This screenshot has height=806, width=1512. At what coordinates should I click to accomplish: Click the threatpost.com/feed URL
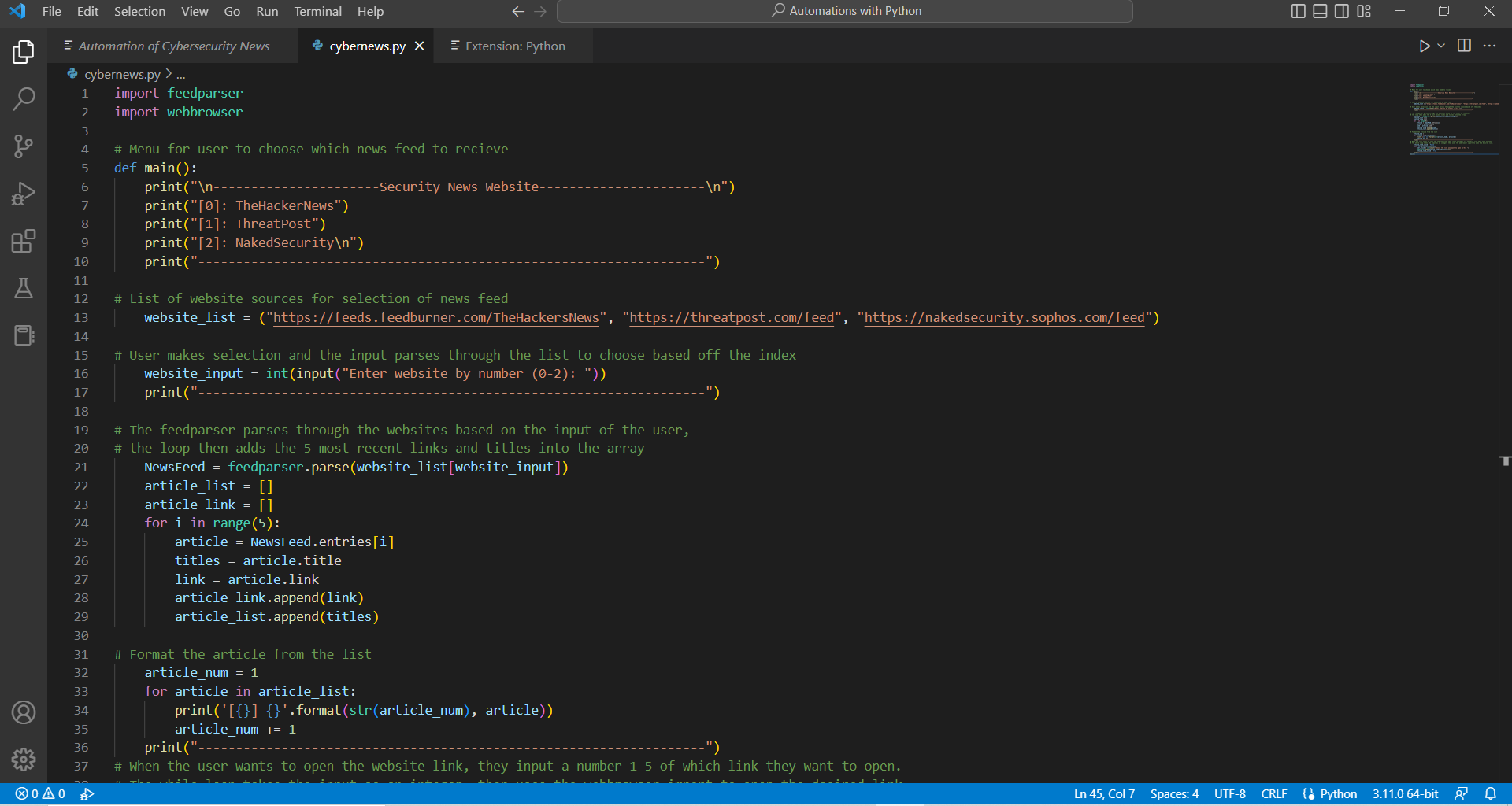pos(732,317)
